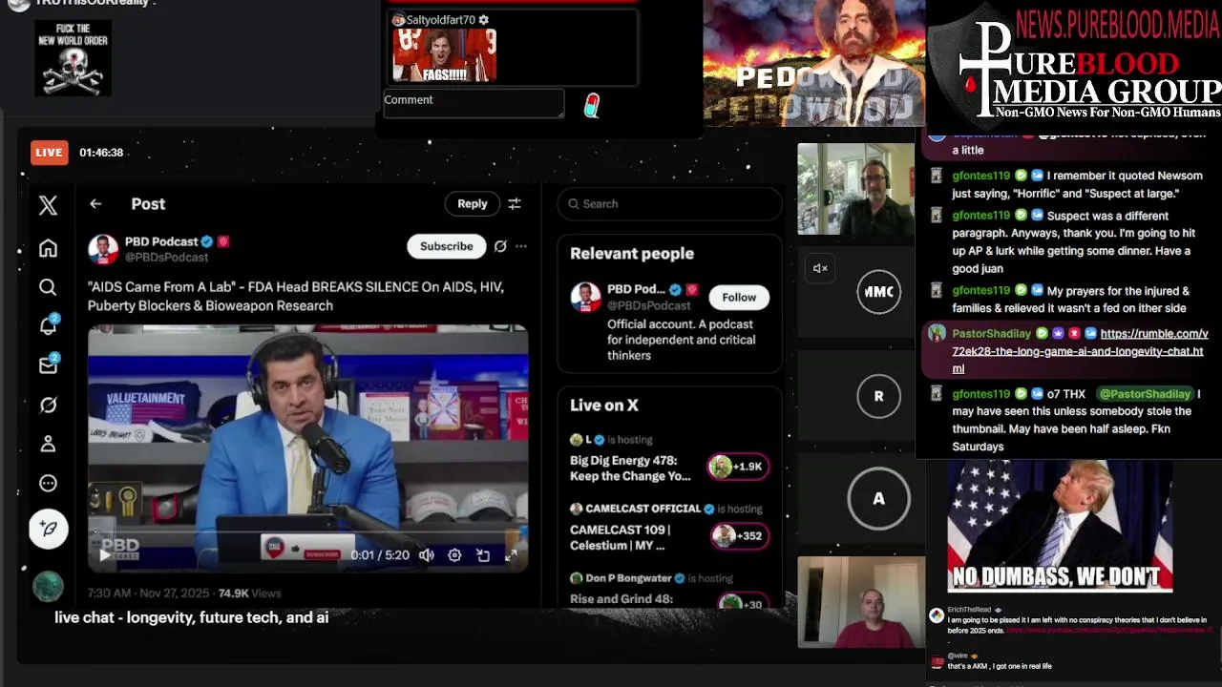Screen dimensions: 1222x687
Task: Open reply filter settings icon
Action: tap(515, 203)
